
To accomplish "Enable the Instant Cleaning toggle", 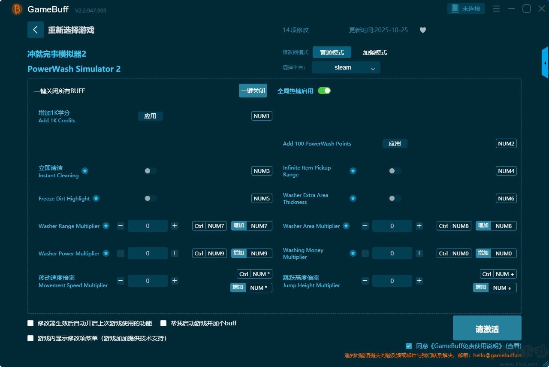I will 150,171.
